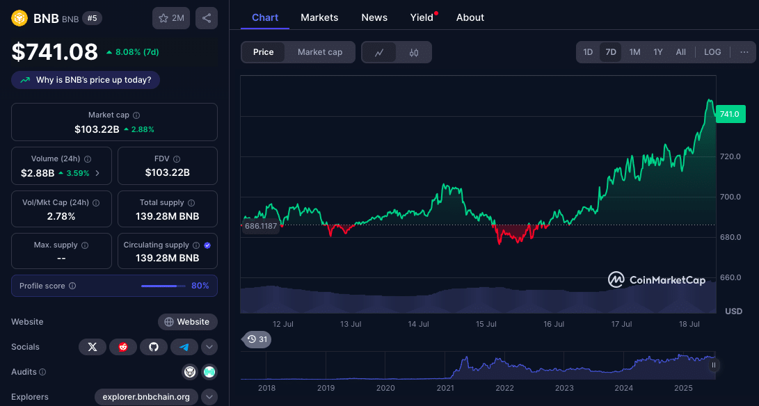This screenshot has height=406, width=759.
Task: Click Total supply info icon
Action: click(191, 203)
